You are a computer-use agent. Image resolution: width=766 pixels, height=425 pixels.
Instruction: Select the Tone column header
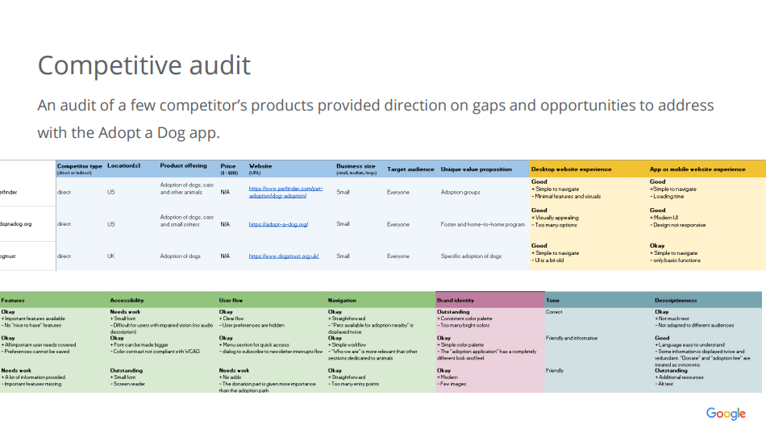coord(553,300)
